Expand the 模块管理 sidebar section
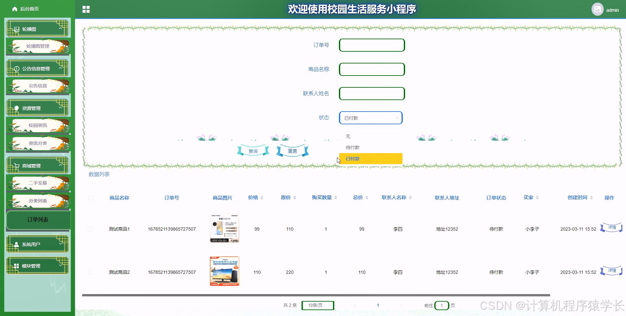The width and height of the screenshot is (626, 316). point(60,265)
